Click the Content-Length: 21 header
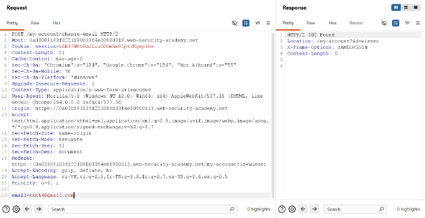 (x=38, y=53)
